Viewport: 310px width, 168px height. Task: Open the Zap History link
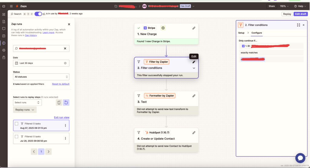pos(31,35)
